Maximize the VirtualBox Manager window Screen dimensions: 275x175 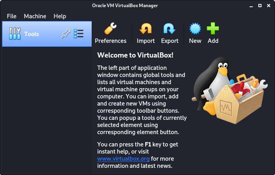tap(260, 6)
